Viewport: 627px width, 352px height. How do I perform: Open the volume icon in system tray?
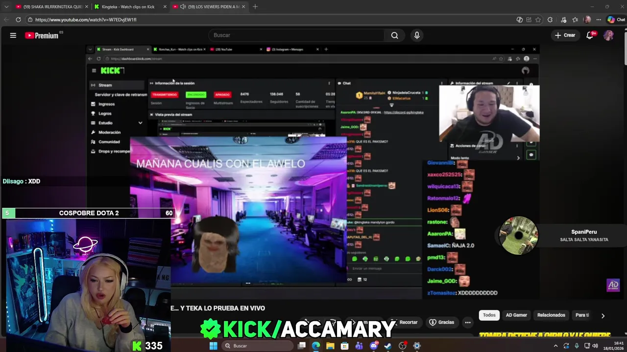pyautogui.click(x=595, y=346)
